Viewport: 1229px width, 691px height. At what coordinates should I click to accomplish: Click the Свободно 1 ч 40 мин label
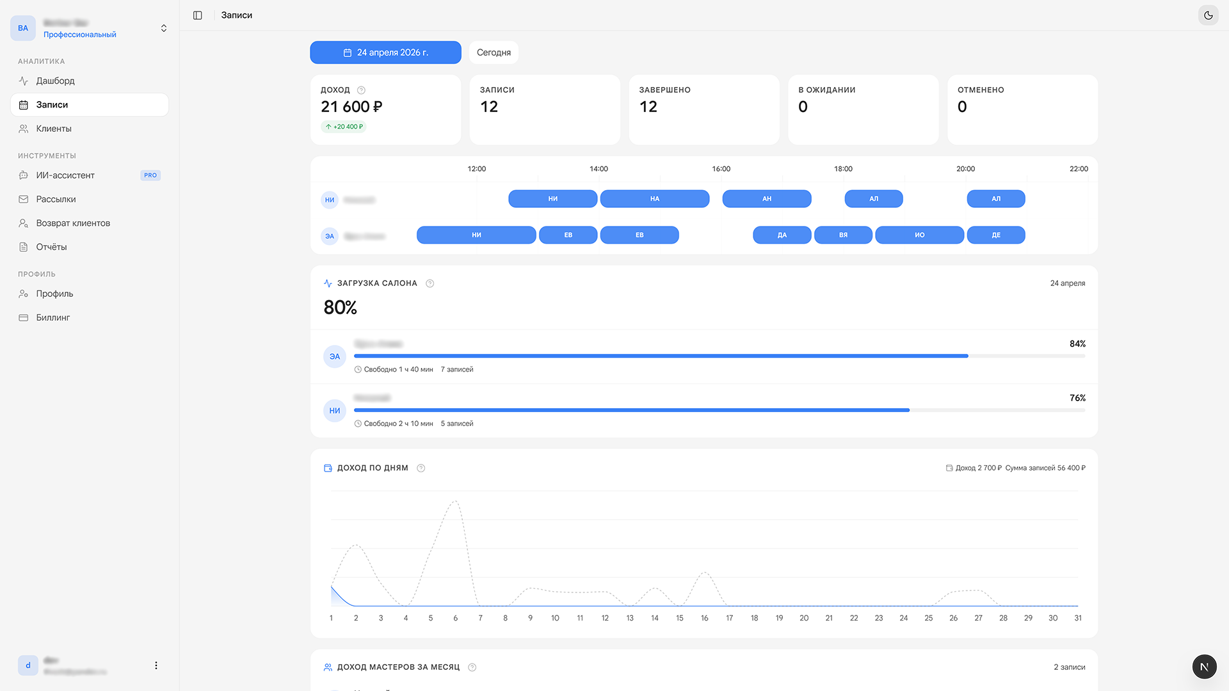[394, 370]
